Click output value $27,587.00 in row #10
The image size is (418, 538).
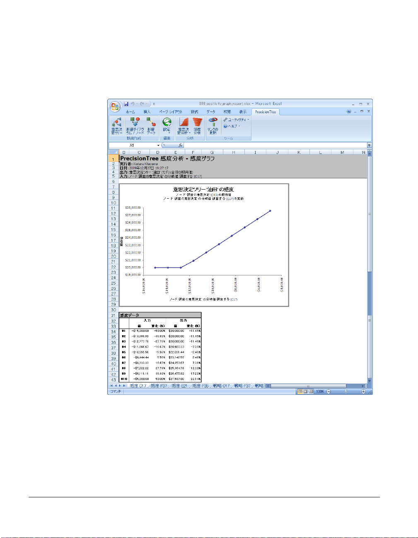coord(176,379)
